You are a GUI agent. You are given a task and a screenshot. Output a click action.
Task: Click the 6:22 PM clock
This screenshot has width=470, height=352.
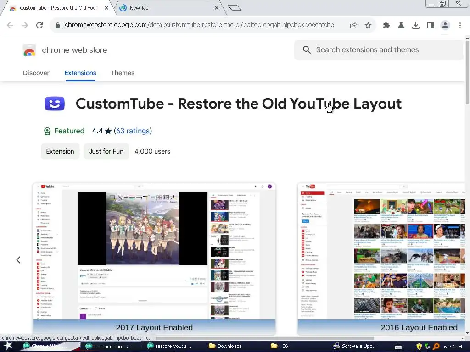click(x=453, y=346)
